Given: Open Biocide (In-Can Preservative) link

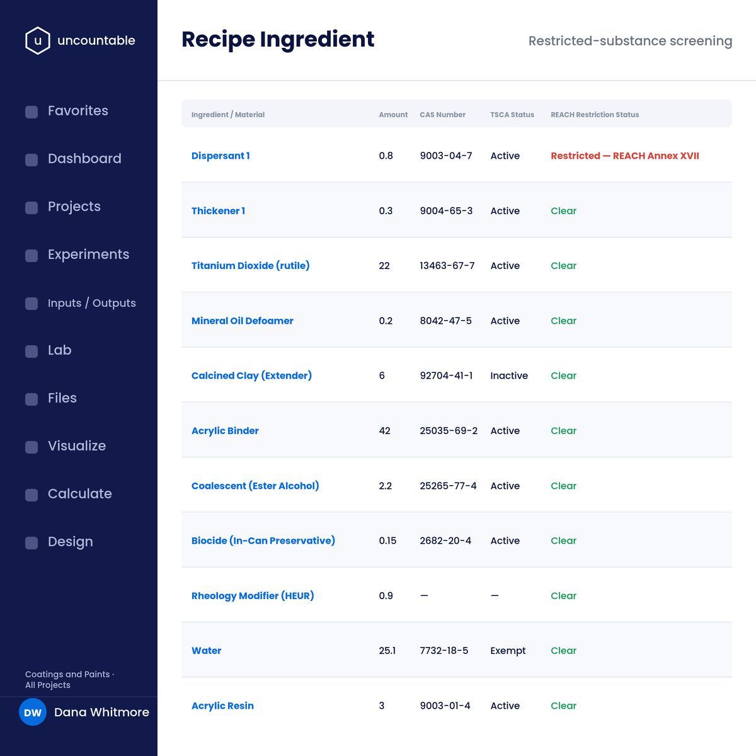Looking at the screenshot, I should [x=263, y=541].
